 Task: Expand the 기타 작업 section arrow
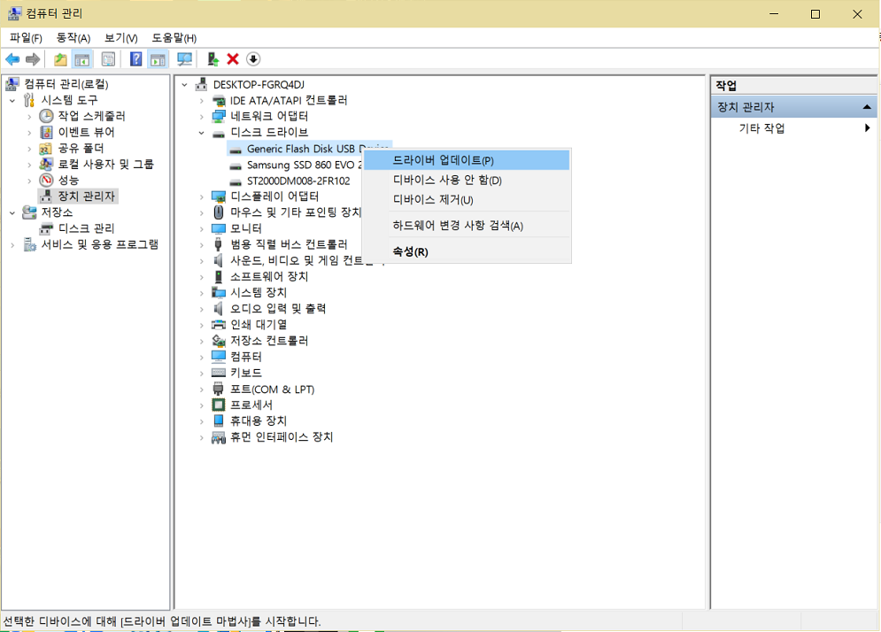point(867,127)
